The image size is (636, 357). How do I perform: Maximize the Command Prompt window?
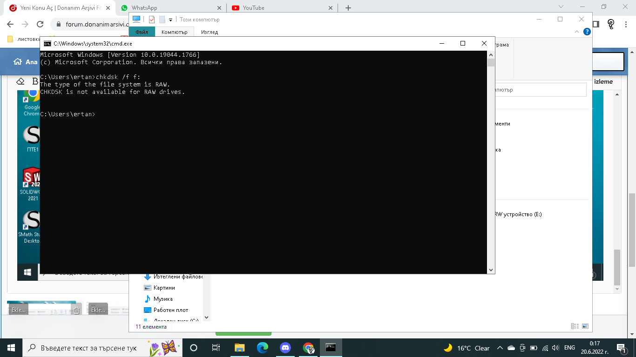pos(463,43)
